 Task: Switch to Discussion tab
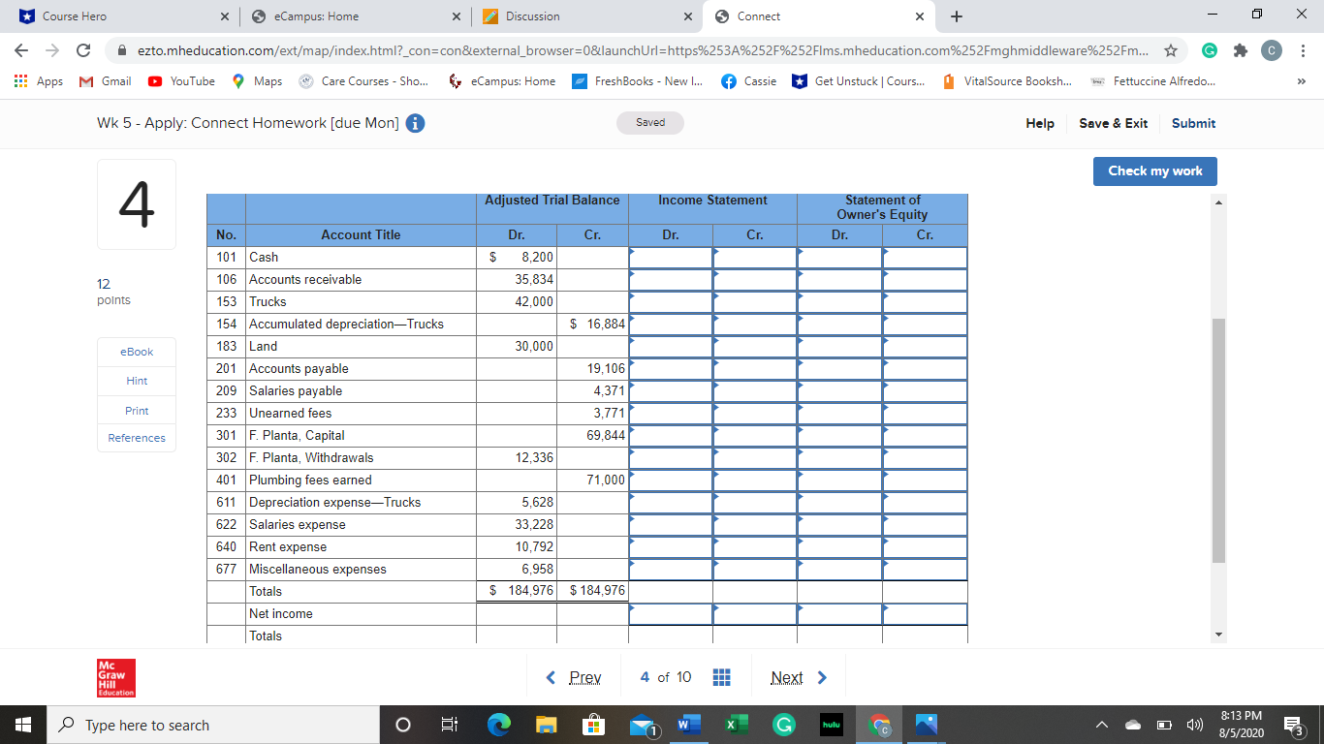tap(585, 16)
